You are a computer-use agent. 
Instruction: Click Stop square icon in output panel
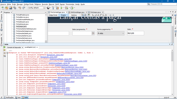pyautogui.click(x=5, y=53)
